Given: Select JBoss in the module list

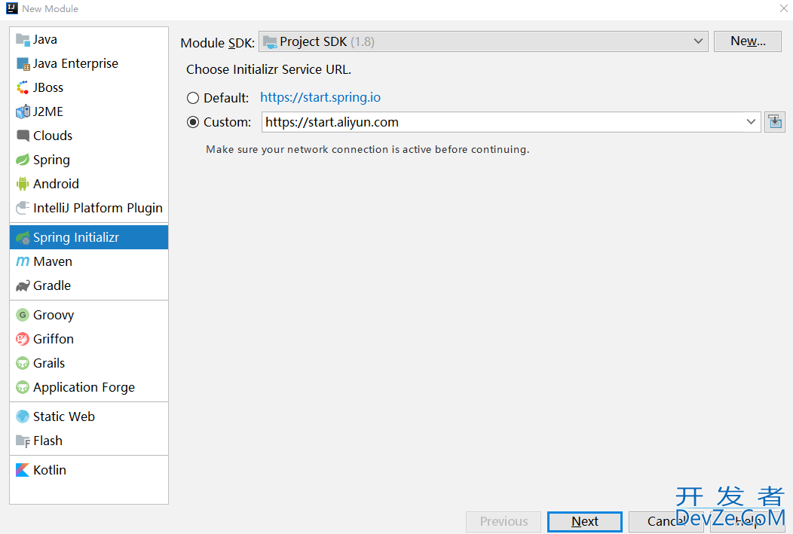Looking at the screenshot, I should 89,87.
